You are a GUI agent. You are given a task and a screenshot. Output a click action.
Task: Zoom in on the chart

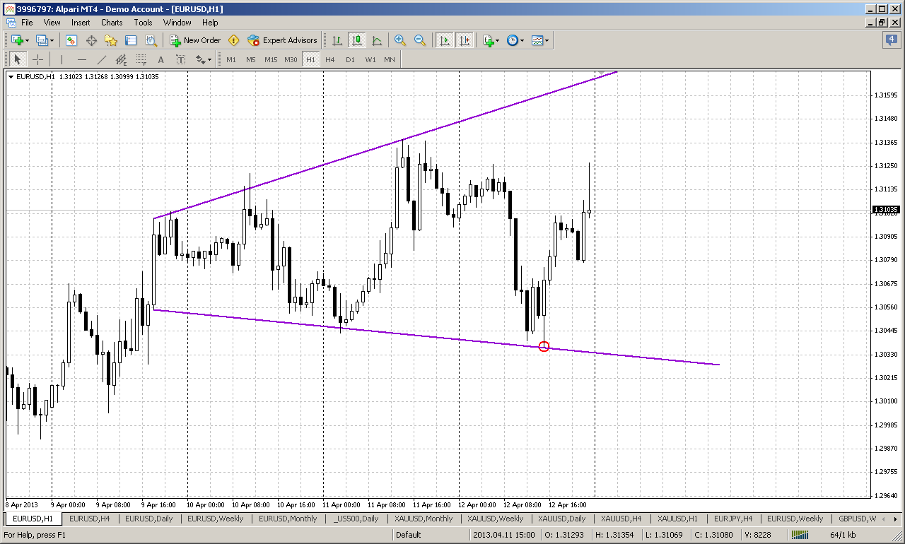point(400,40)
